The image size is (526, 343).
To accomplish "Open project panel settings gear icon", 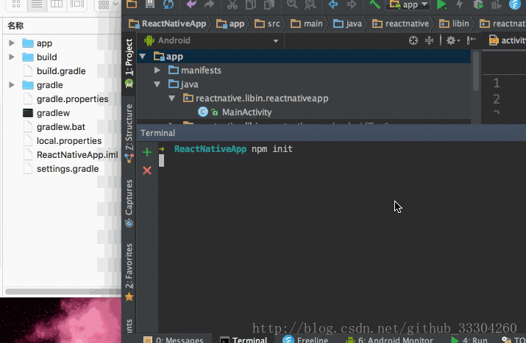I will coord(453,40).
